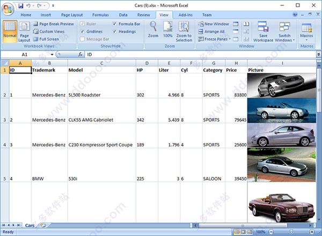Select column C header
The height and width of the screenshot is (236, 322).
[x=101, y=63]
